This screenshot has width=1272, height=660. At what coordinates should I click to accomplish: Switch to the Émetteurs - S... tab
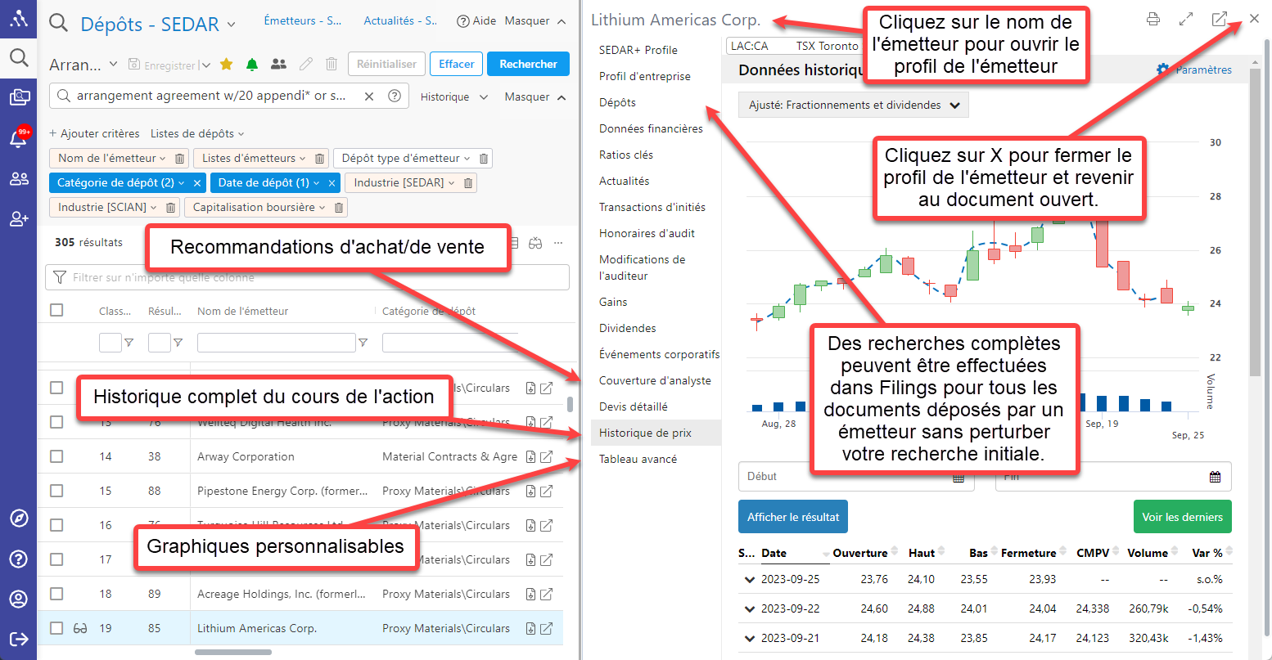[x=303, y=20]
